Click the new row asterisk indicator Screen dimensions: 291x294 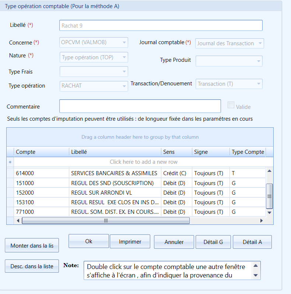10,162
